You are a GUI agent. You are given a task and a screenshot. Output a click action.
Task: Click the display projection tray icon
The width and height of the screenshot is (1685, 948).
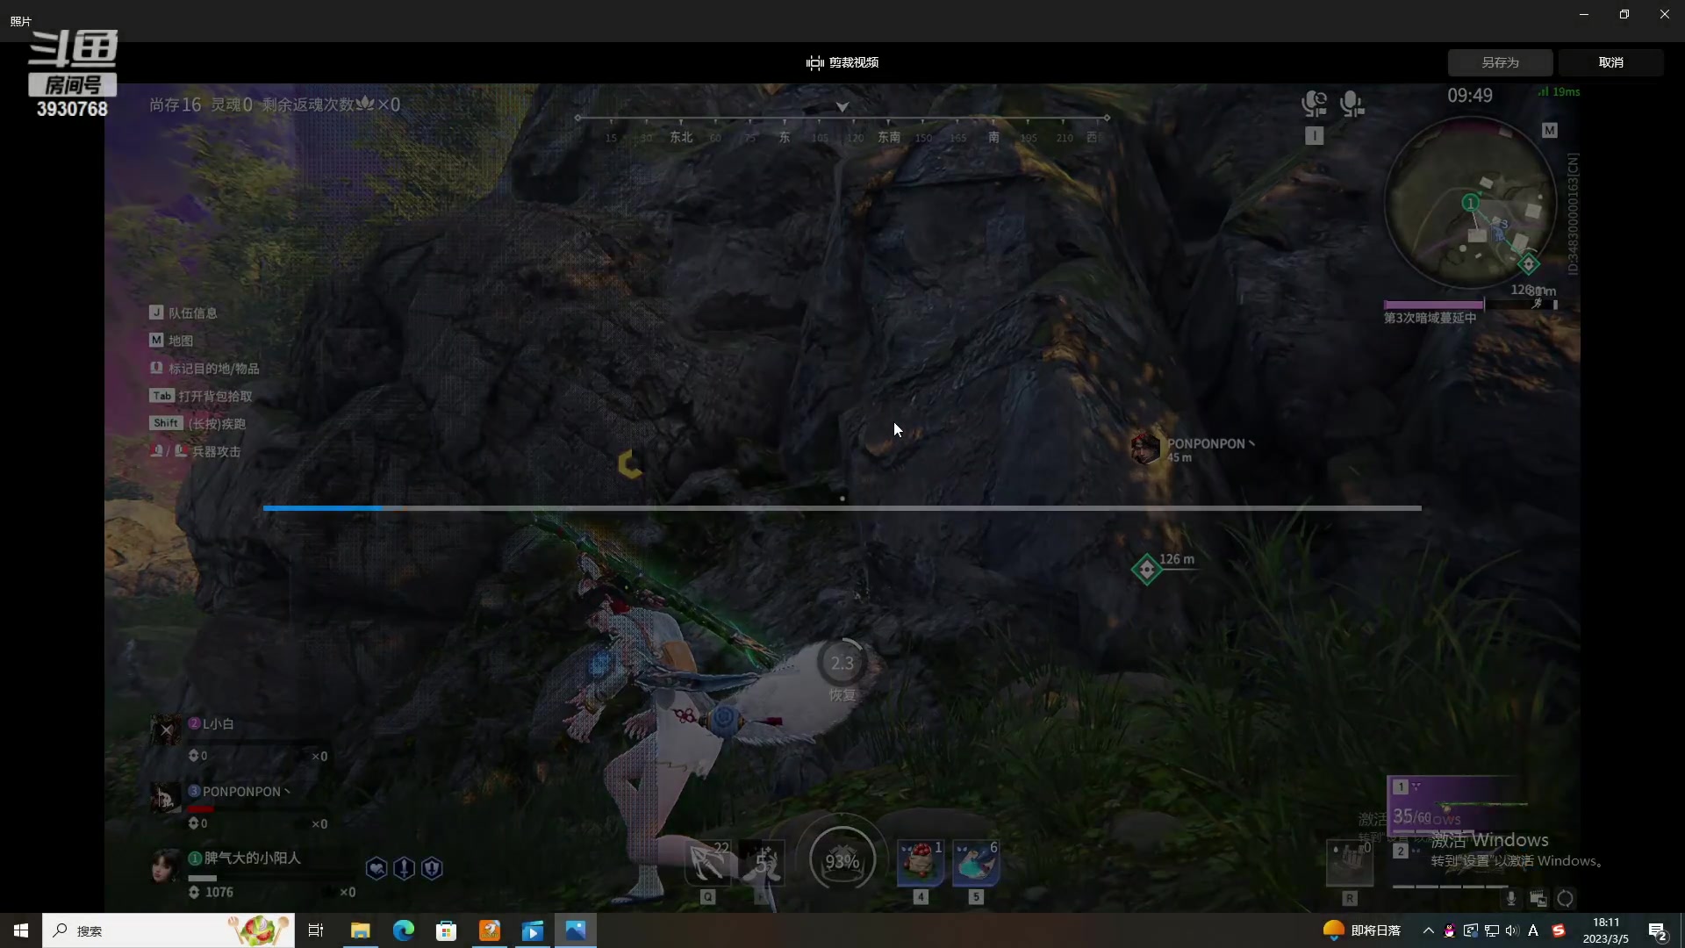pyautogui.click(x=1470, y=930)
